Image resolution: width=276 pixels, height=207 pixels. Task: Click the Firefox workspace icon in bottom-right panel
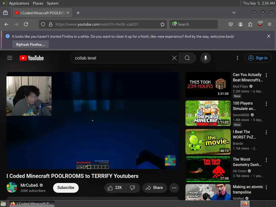click(245, 204)
